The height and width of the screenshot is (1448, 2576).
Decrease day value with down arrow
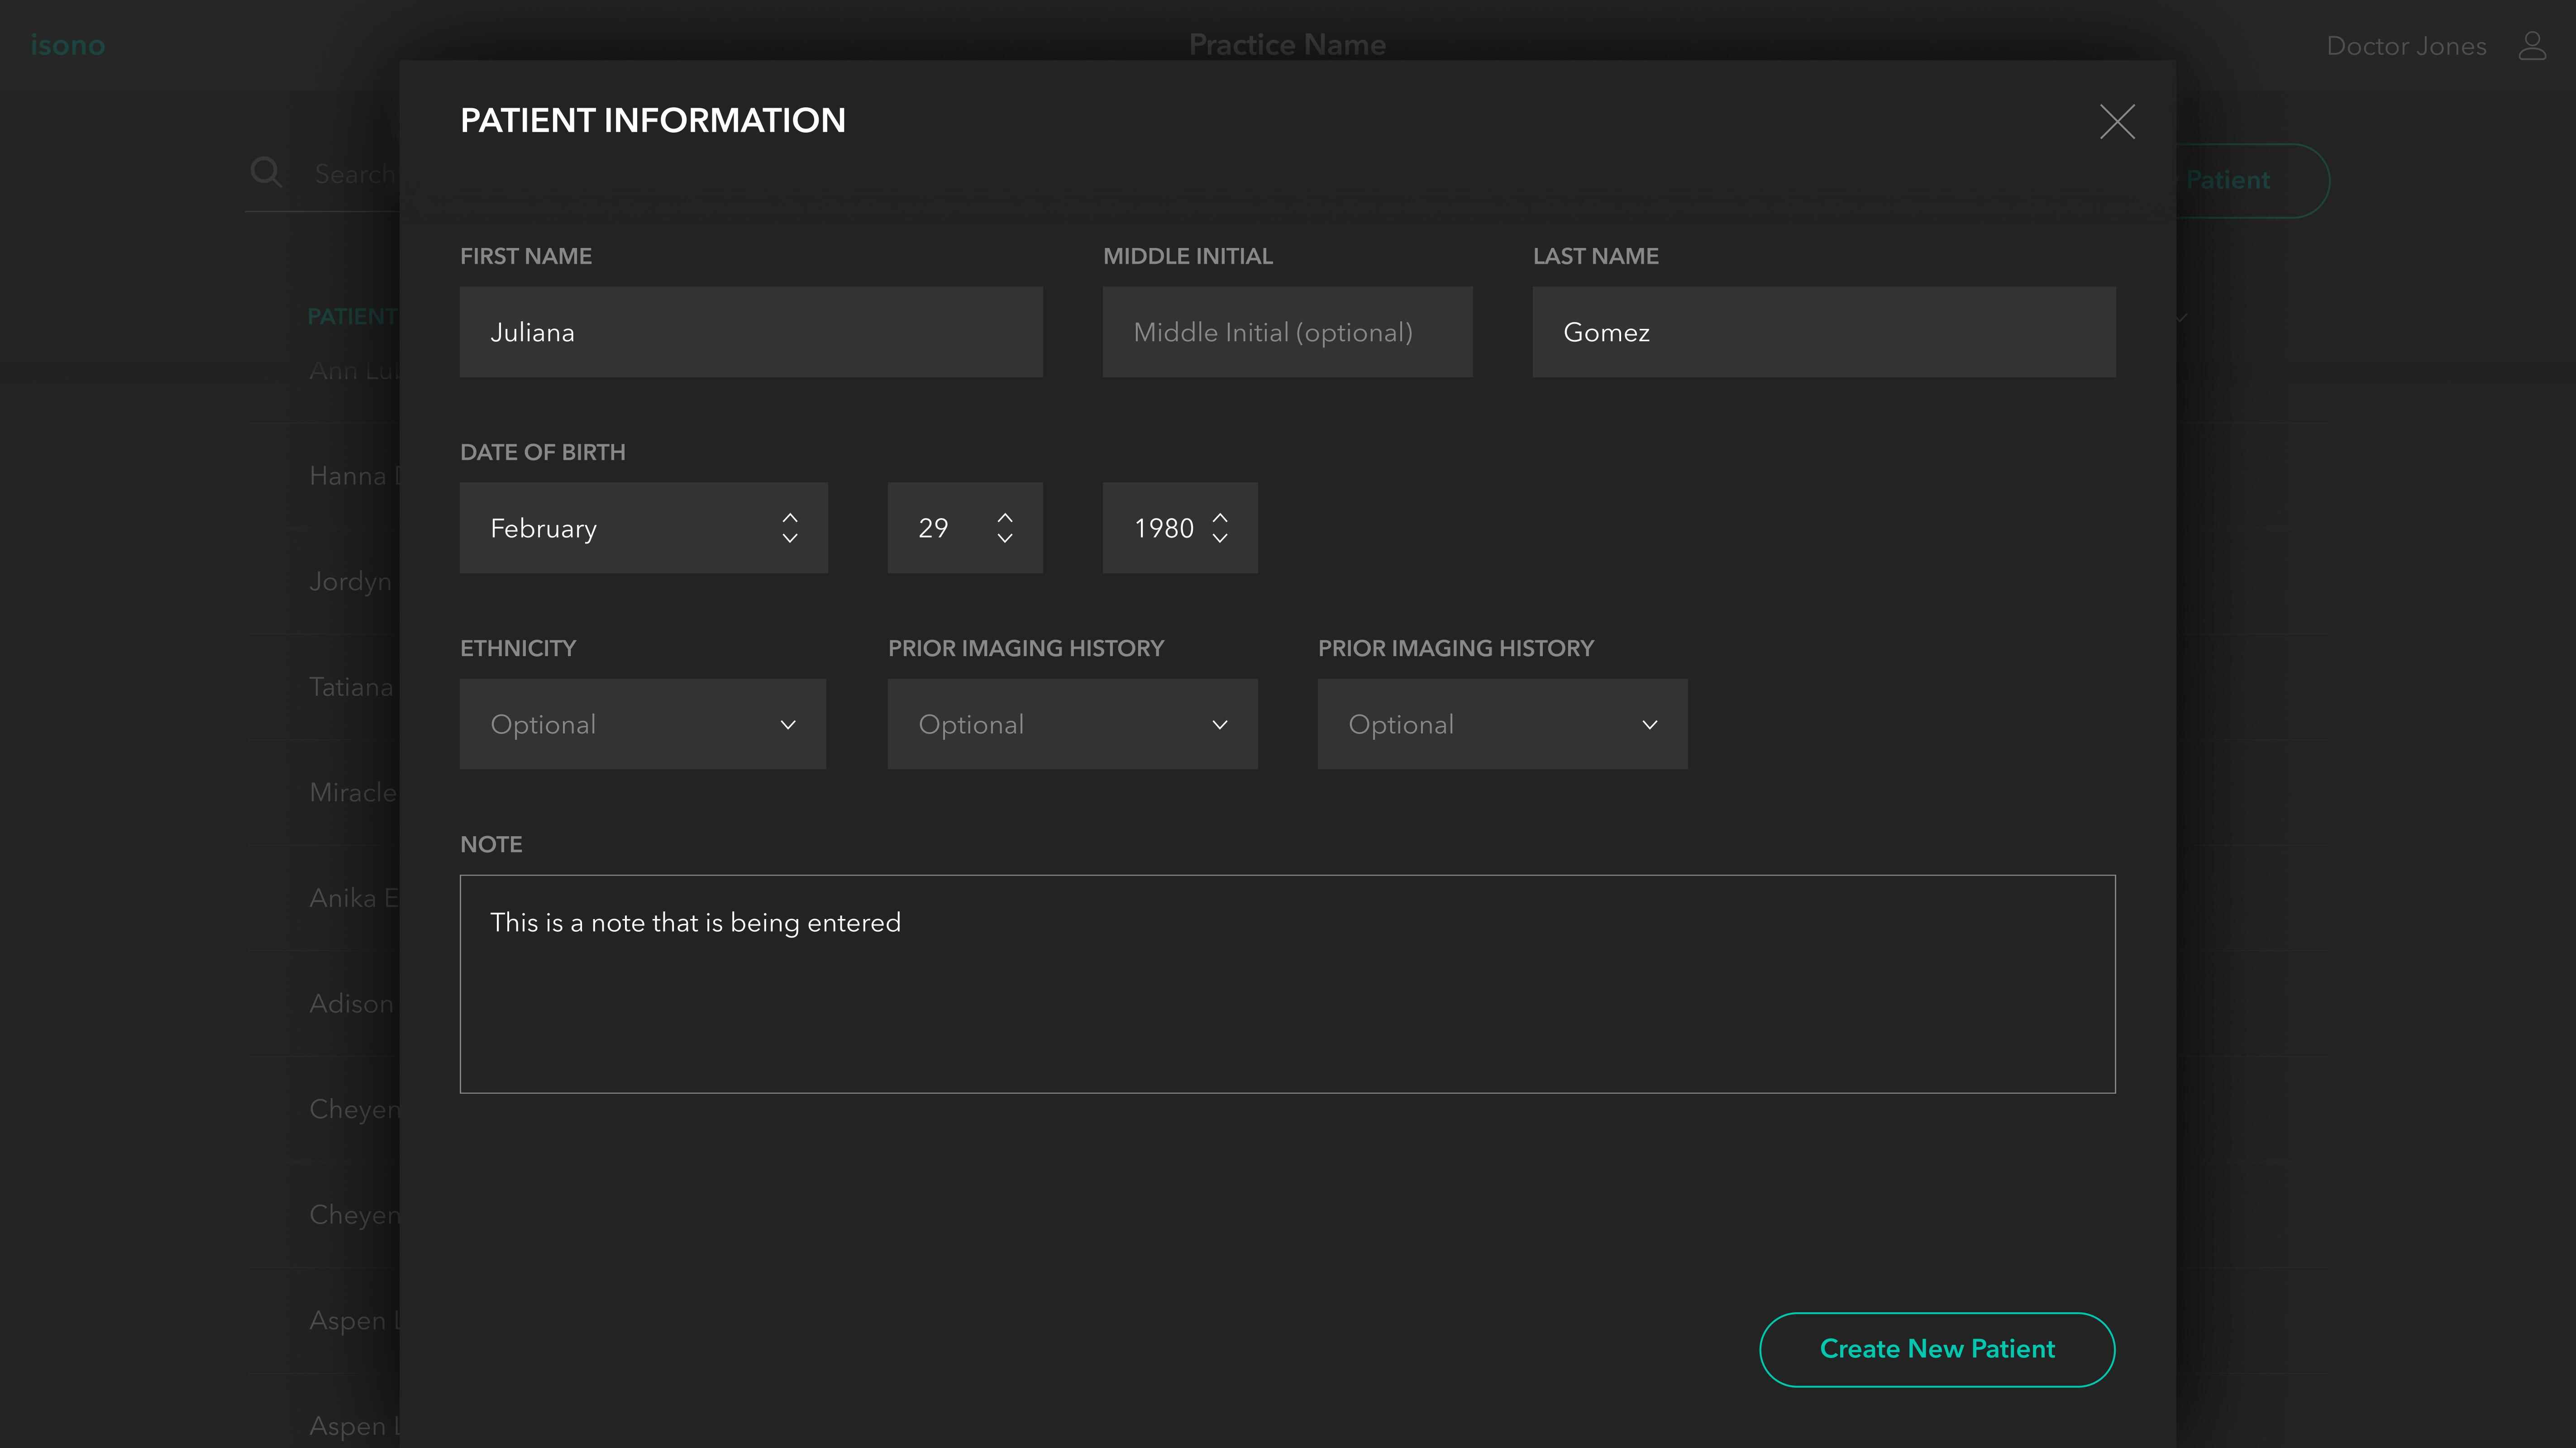(1005, 539)
